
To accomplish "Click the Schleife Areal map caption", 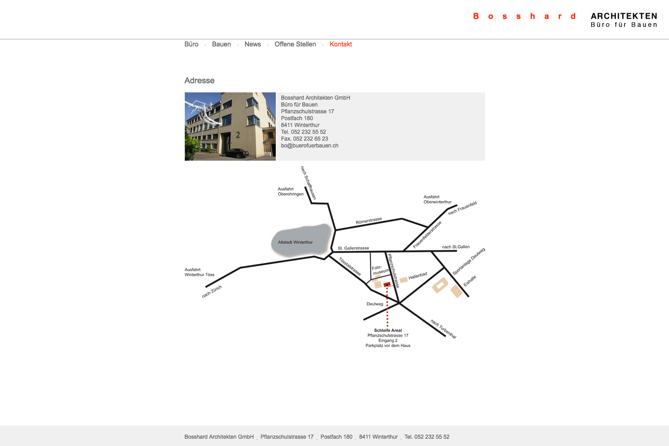I will pos(388,330).
